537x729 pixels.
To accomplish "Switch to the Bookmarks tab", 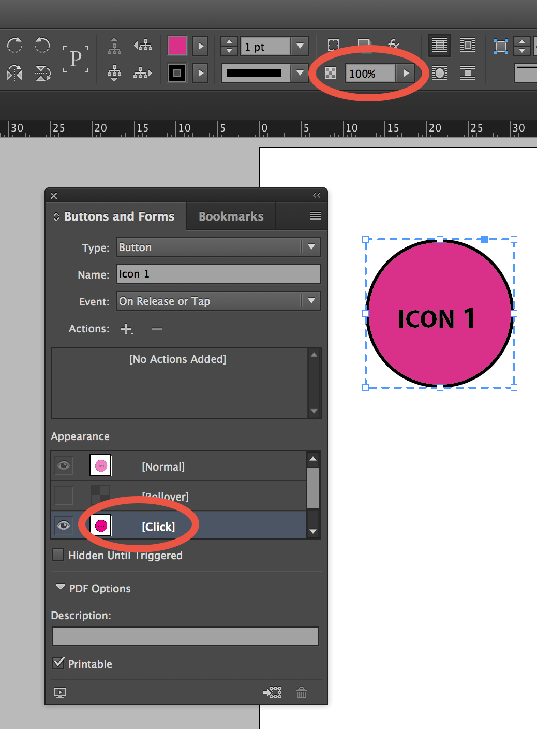I will (x=231, y=216).
